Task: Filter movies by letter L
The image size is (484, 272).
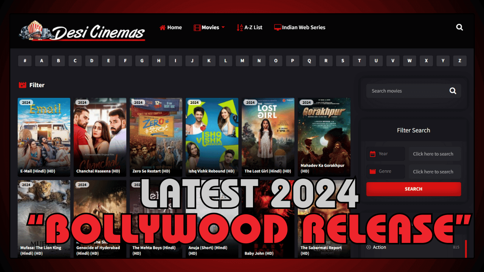Action: coord(225,61)
